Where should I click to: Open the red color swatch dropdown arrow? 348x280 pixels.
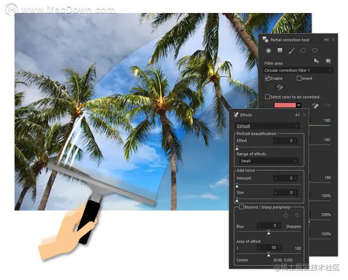tap(299, 105)
